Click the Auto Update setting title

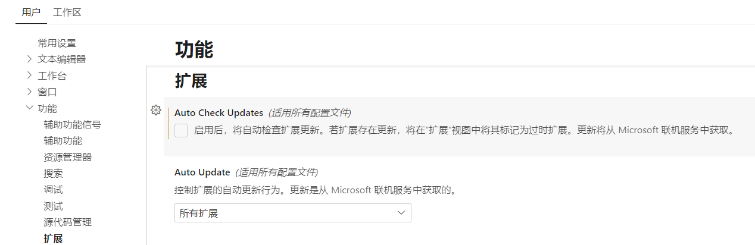(202, 172)
